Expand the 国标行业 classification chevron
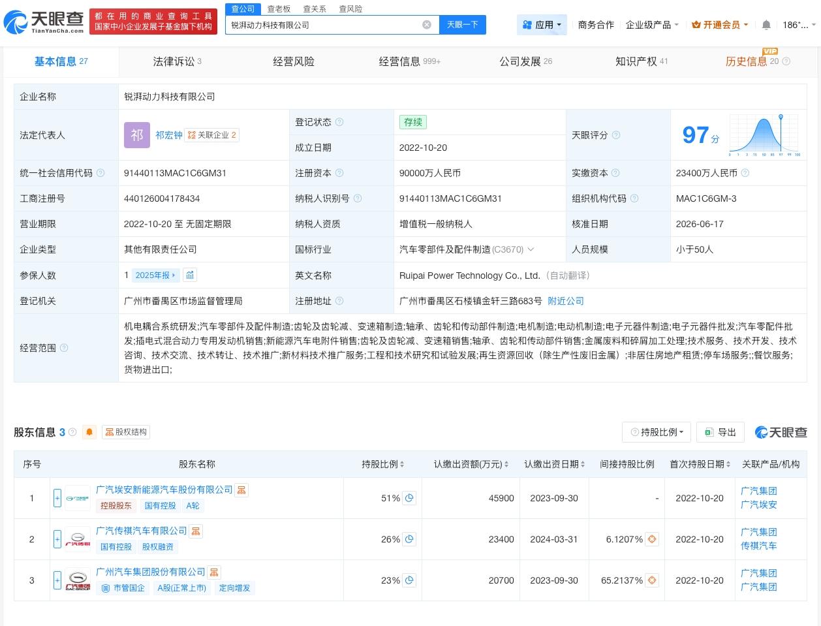 (531, 249)
